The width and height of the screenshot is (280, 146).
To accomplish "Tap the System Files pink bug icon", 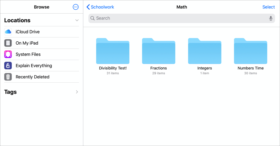I will tap(8, 54).
